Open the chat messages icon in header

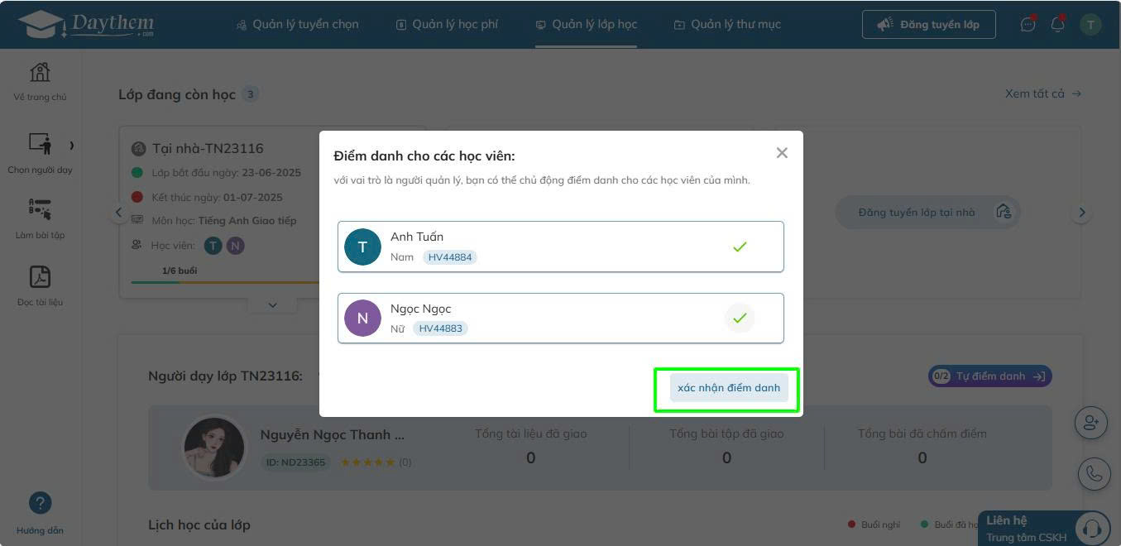pos(1028,24)
